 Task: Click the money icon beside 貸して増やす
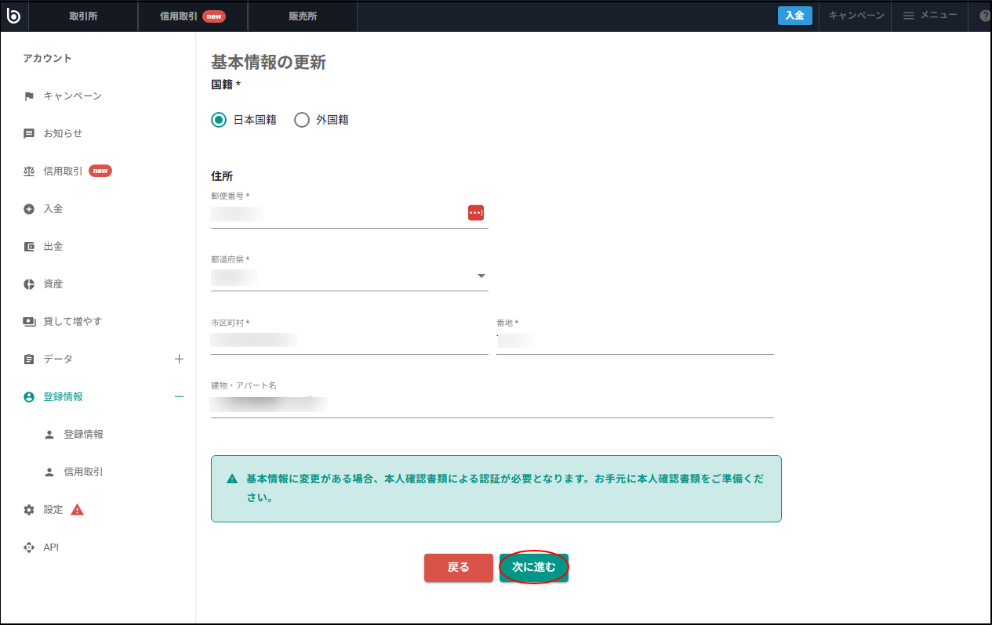[29, 322]
